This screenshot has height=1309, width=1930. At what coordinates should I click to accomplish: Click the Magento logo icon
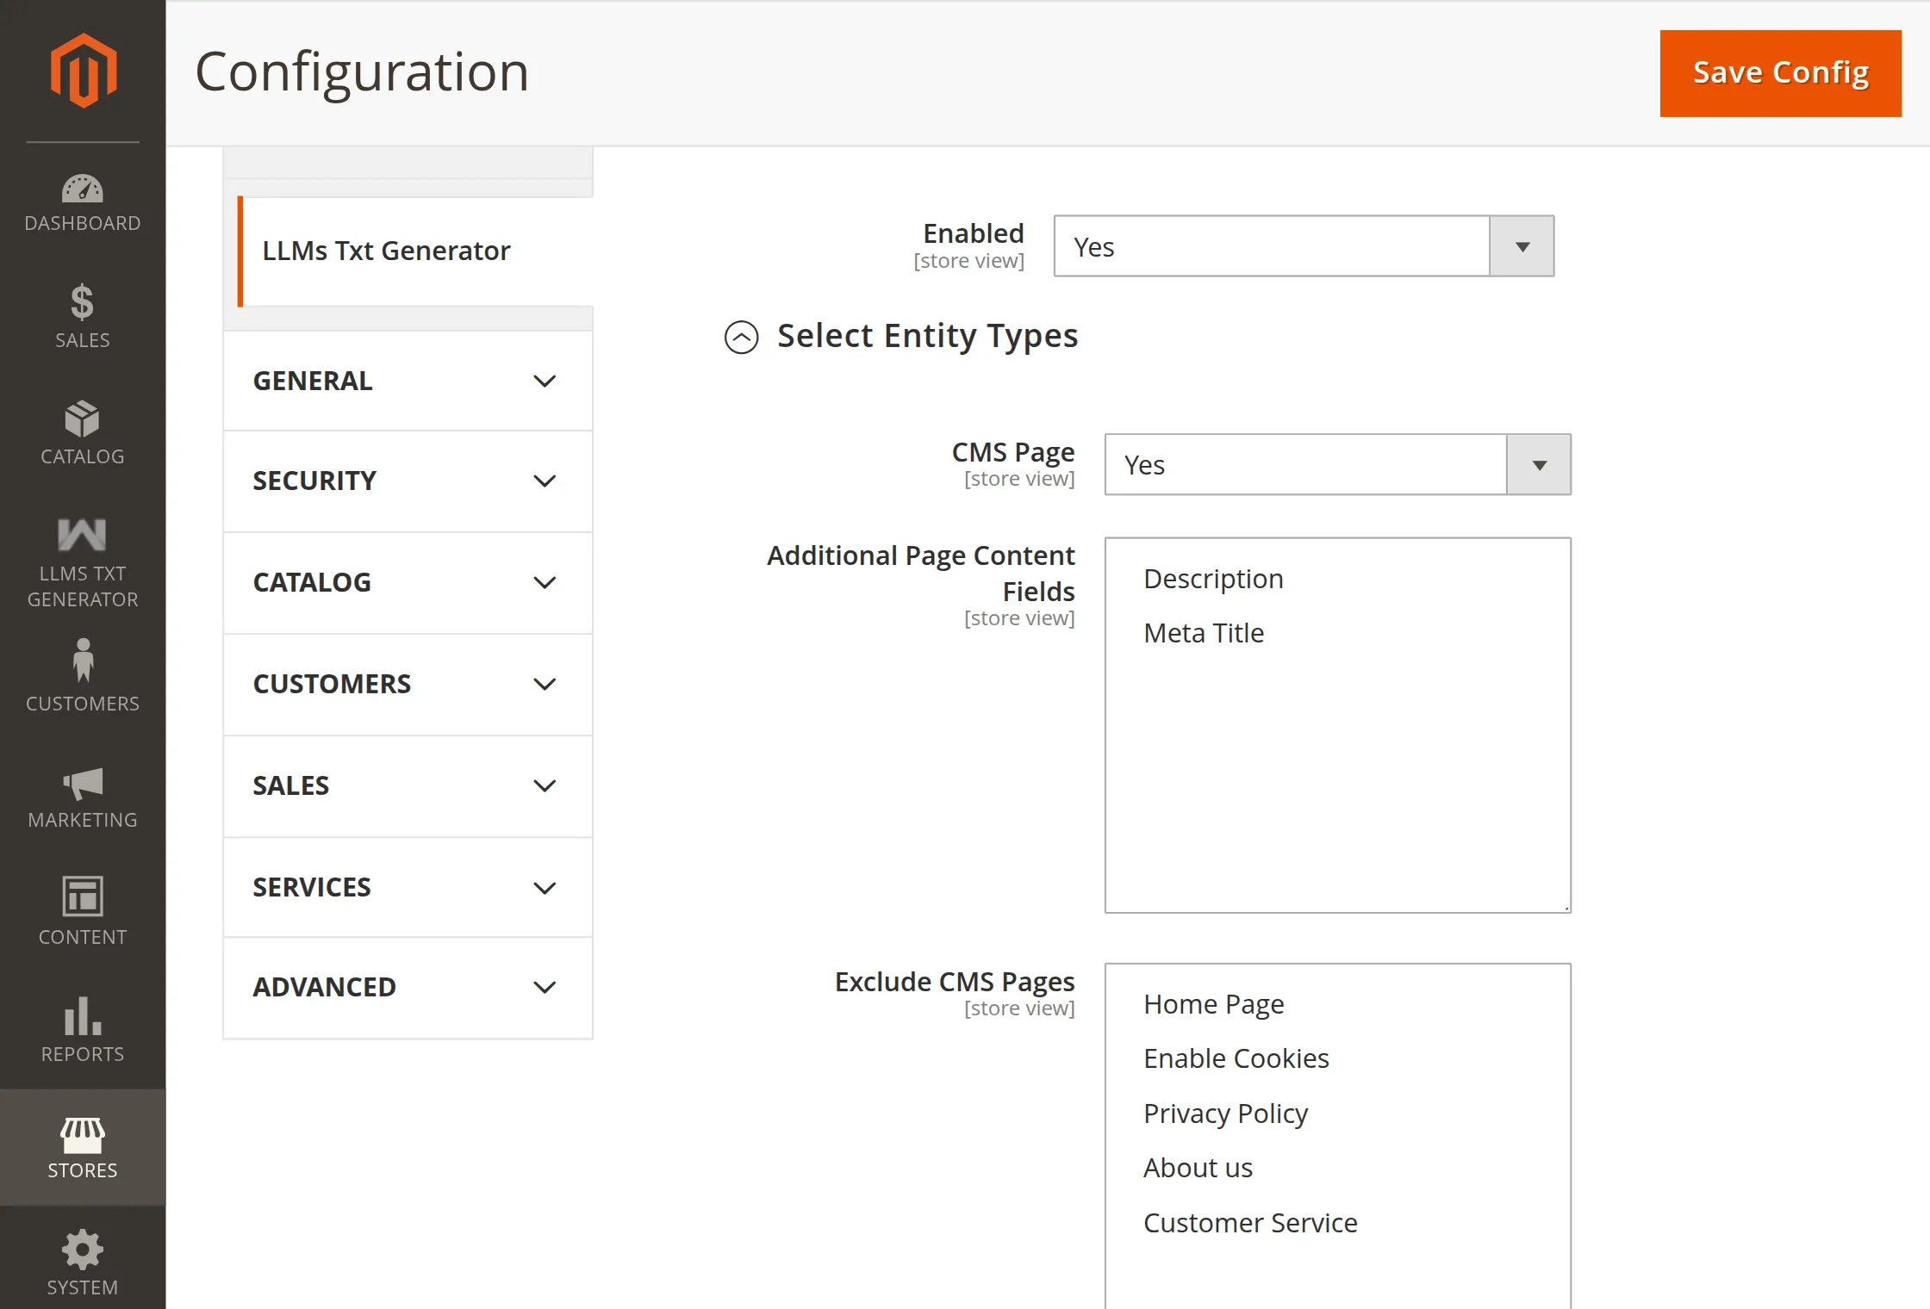(x=83, y=71)
